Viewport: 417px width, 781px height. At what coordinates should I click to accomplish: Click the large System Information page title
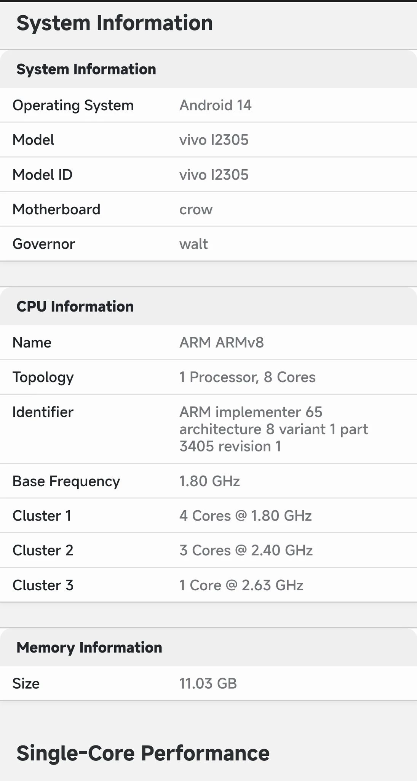click(115, 23)
